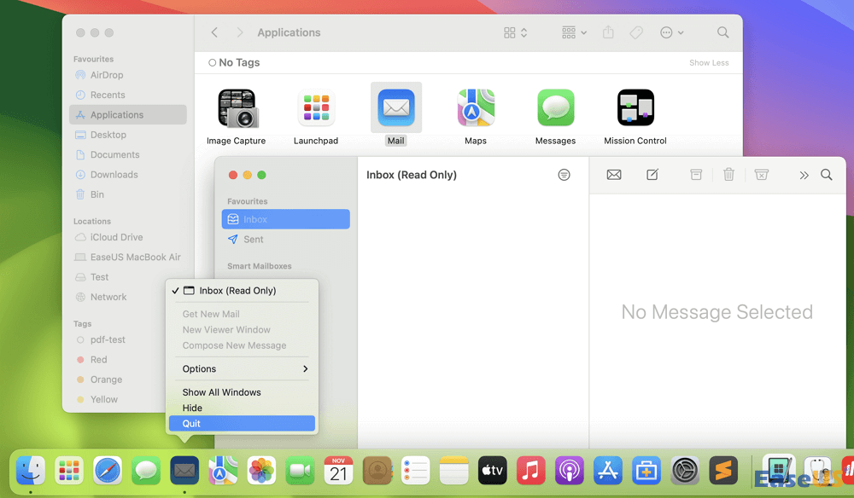Open the Mission Control app icon
The width and height of the screenshot is (854, 498).
(x=635, y=108)
